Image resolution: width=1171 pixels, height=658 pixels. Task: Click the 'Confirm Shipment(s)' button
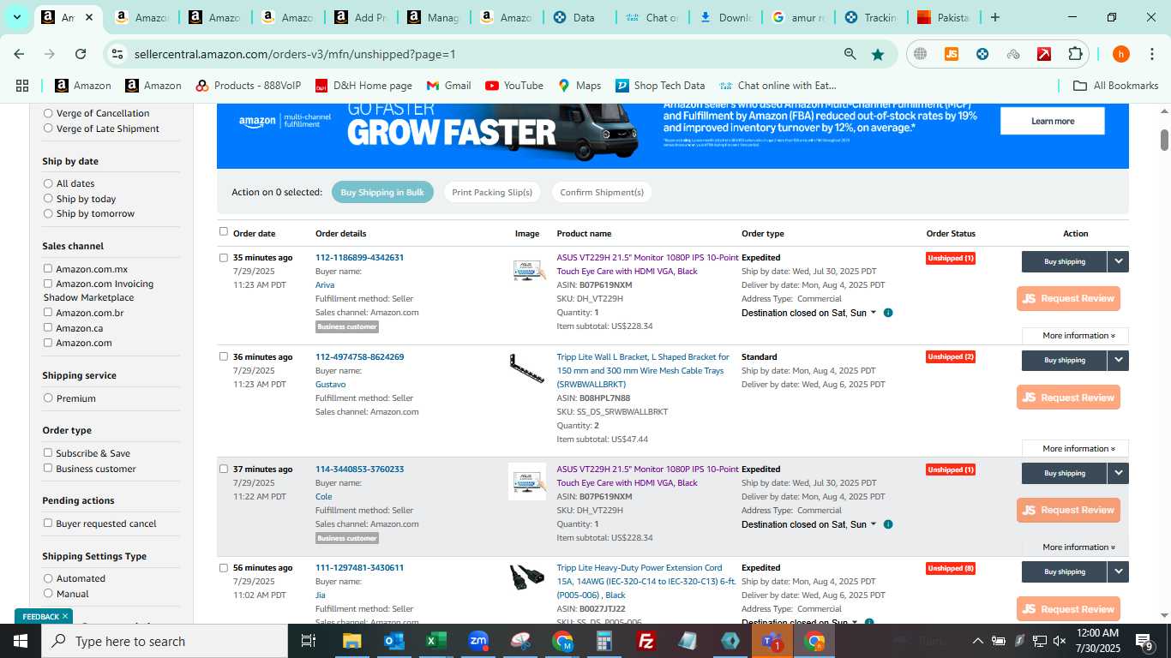[602, 192]
